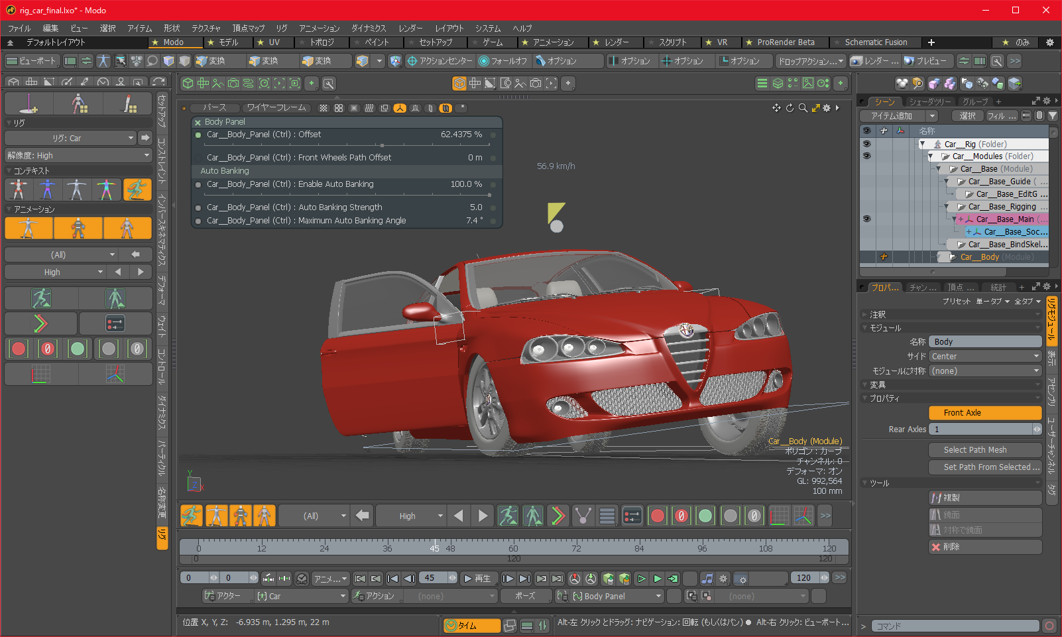Click the guide placement icon with magenta pin
This screenshot has height=637, width=1062.
click(29, 103)
